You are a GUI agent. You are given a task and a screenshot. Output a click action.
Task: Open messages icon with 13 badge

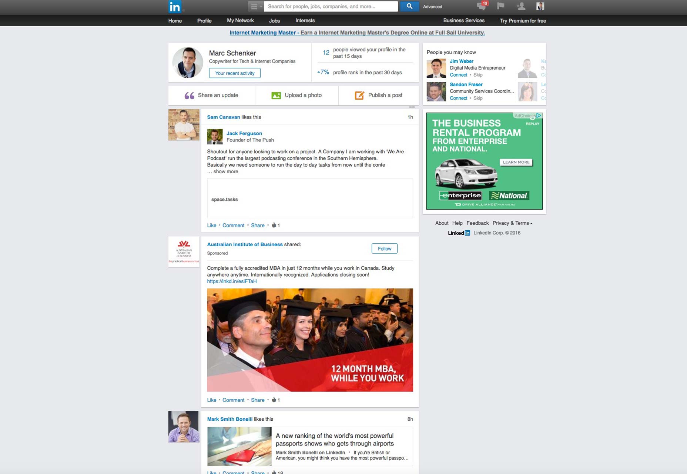(482, 6)
